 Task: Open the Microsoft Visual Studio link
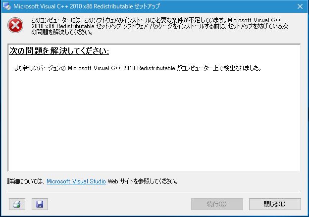click(x=76, y=181)
